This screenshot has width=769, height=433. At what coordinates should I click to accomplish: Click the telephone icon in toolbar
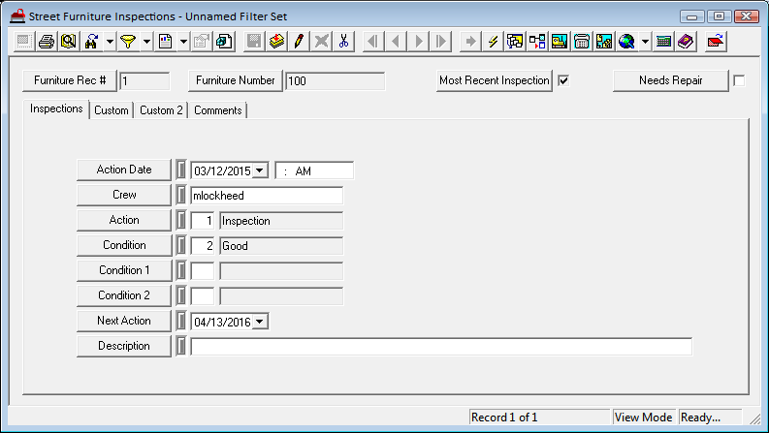582,42
